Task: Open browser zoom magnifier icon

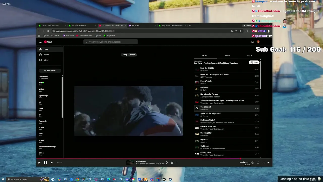Action: (236, 31)
